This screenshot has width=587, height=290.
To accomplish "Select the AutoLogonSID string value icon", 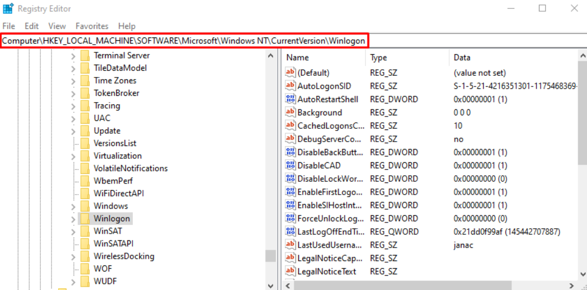I will [x=290, y=86].
